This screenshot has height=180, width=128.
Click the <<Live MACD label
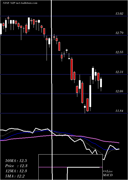[x=108, y=173]
